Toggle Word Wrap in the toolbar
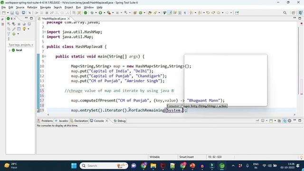 pos(175,13)
